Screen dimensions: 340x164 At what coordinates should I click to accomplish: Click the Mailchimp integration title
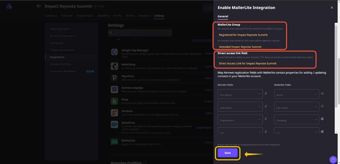128,64
